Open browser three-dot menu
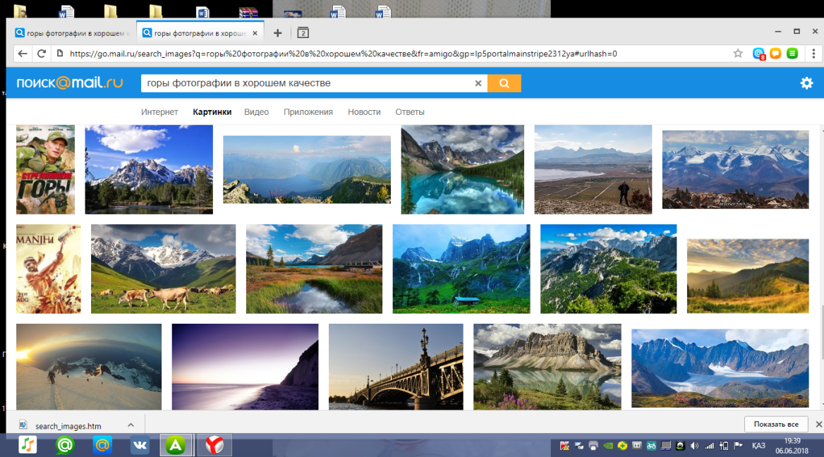The width and height of the screenshot is (824, 457). [813, 54]
